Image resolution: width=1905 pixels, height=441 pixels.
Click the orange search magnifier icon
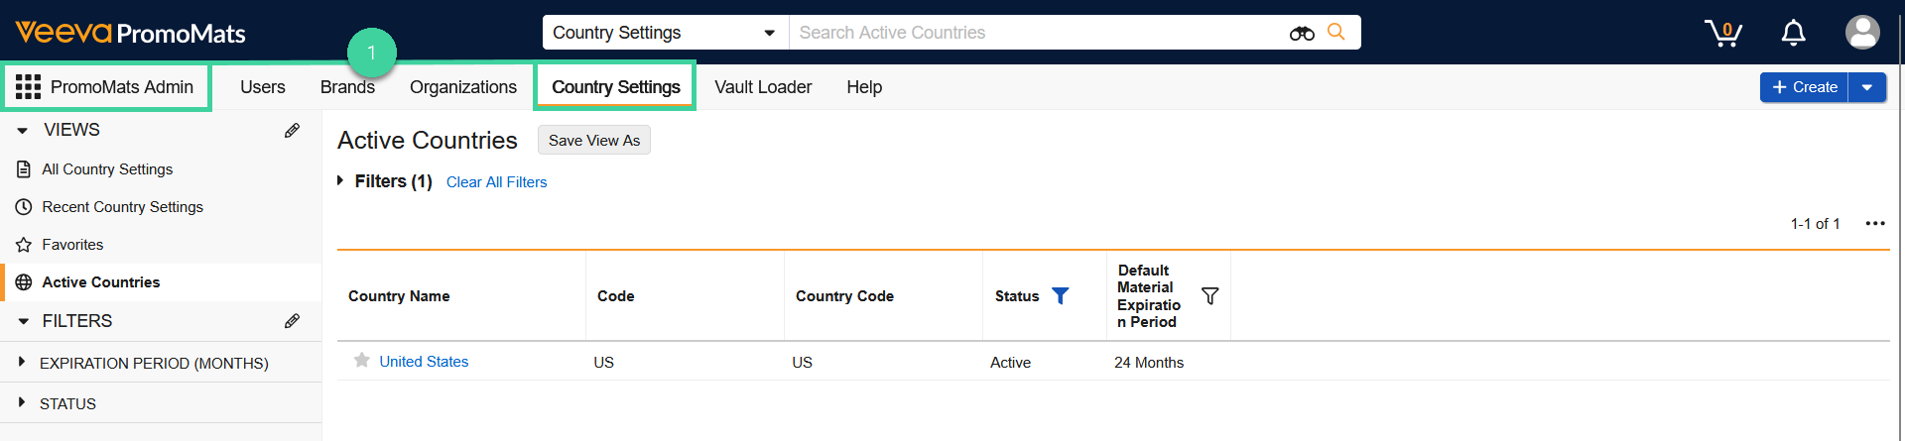tap(1336, 32)
